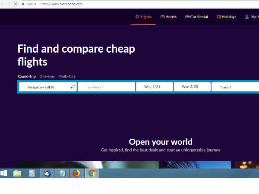Stop loading the page in browser
Screen dimensions: 259x194
[x=16, y=4]
